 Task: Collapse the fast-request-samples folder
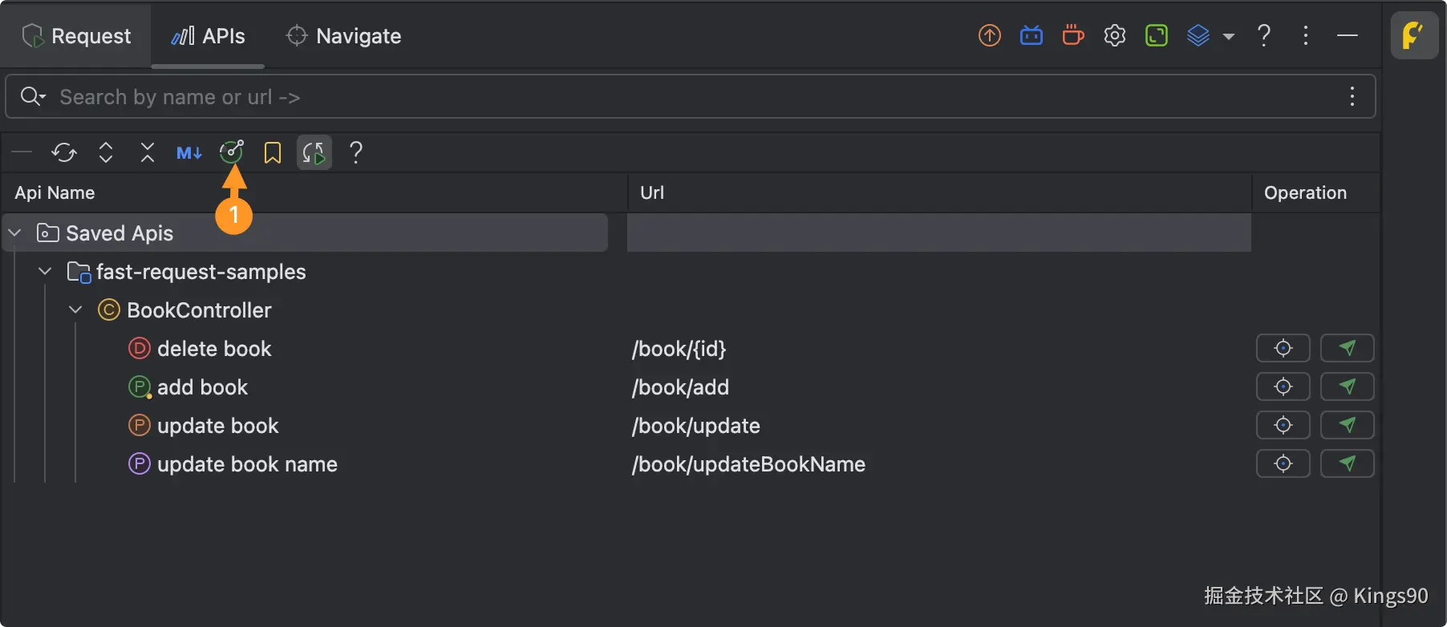tap(46, 272)
